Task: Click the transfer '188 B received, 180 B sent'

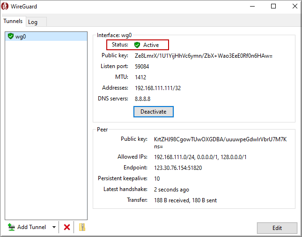Action: pyautogui.click(x=185, y=200)
